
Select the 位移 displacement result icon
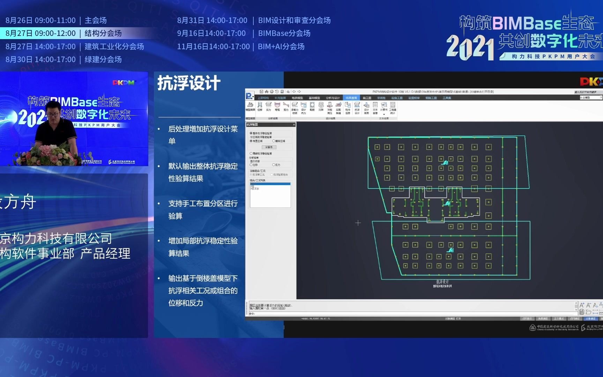[260, 107]
